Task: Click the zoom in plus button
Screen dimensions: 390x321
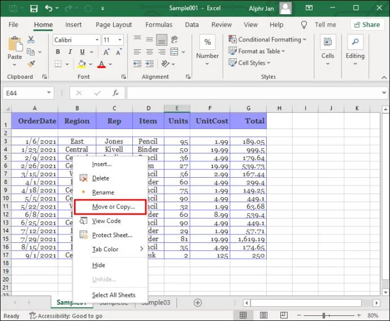Action: (359, 315)
